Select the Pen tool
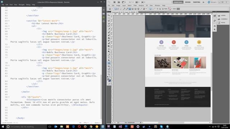 (x=109, y=55)
